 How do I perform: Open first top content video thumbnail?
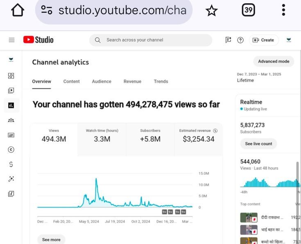pos(249,217)
